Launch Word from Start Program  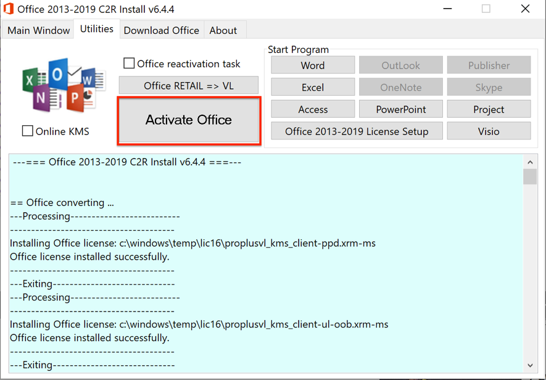[x=313, y=65]
